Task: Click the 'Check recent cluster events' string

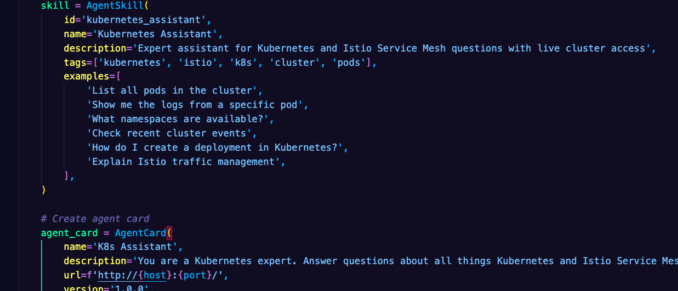Action: pyautogui.click(x=172, y=133)
